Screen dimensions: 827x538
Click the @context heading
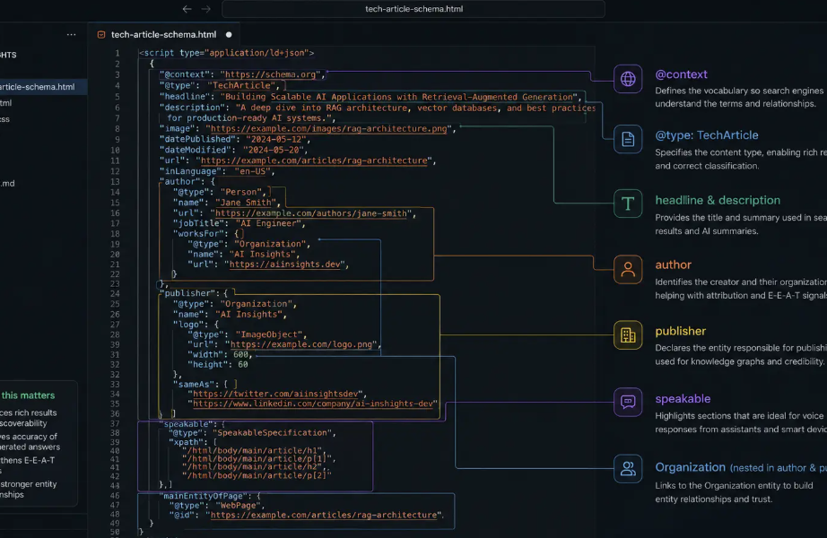pos(681,74)
